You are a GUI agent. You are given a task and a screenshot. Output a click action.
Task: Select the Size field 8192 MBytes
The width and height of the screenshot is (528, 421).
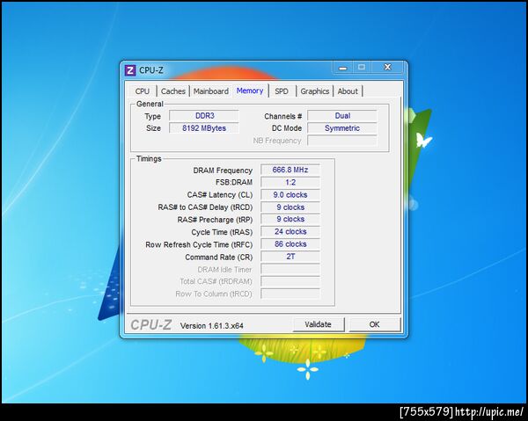204,128
